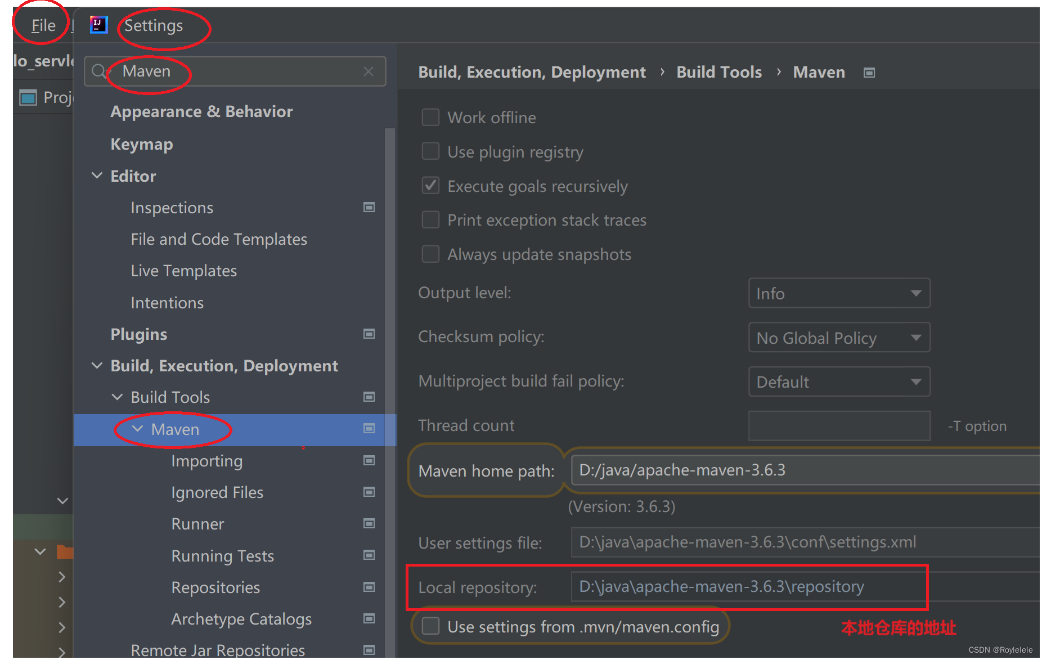Click the project-level icon beside Importing

click(369, 461)
